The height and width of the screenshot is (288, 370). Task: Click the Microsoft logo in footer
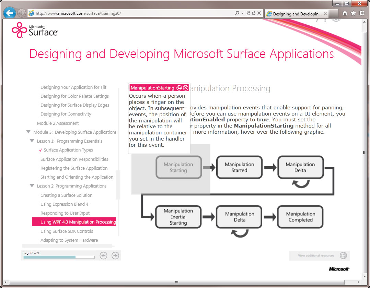339,269
